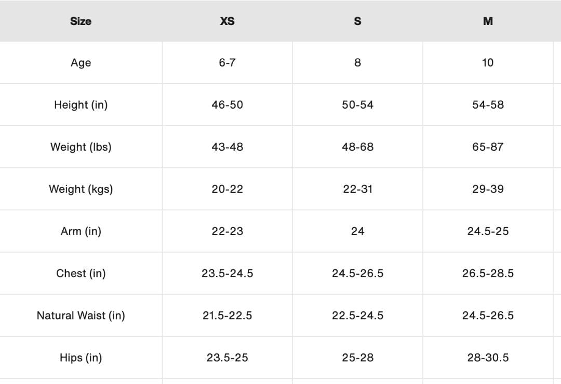Image resolution: width=561 pixels, height=384 pixels.
Task: Click the Size column header
Action: point(81,21)
